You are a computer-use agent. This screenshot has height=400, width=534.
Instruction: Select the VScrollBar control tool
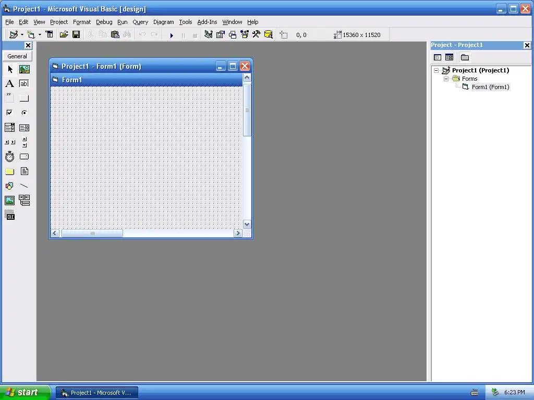click(x=24, y=142)
